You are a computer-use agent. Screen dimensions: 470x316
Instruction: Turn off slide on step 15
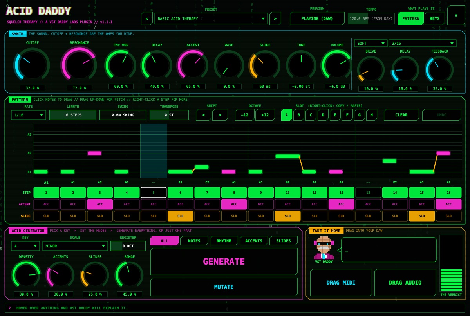coord(422,216)
